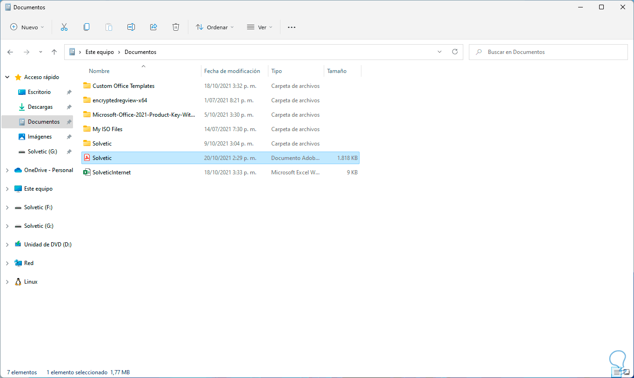Switch to details view from status bar icon

point(617,372)
